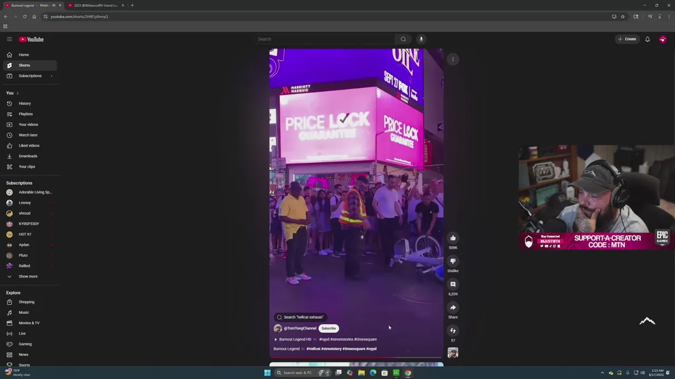Open Shopping in the Explore section
Viewport: 675px width, 379px height.
[x=29, y=302]
